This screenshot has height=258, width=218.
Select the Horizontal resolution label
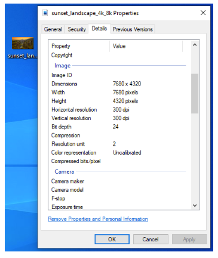coord(74,109)
